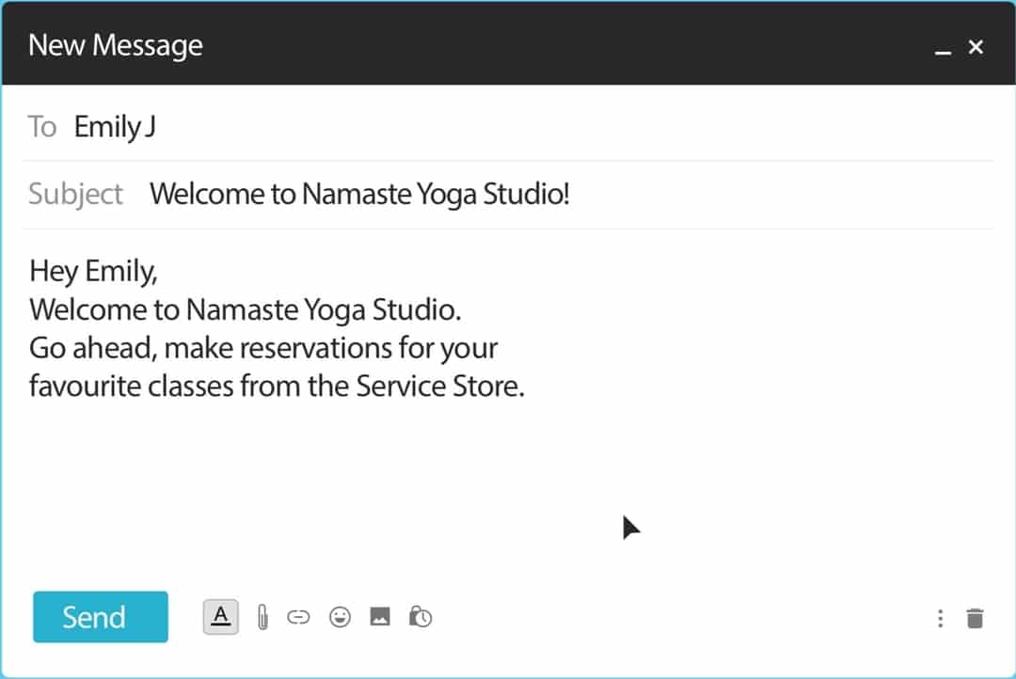The width and height of the screenshot is (1016, 679).
Task: Click the Subject field label
Action: 75,195
